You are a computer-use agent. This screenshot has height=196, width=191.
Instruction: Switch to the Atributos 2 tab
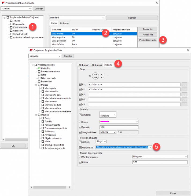[97, 65]
